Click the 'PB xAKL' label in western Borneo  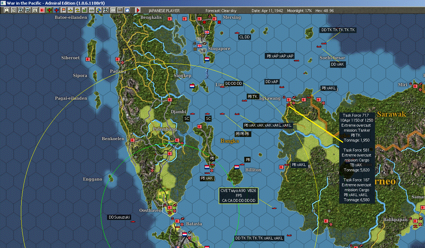pos(299,165)
